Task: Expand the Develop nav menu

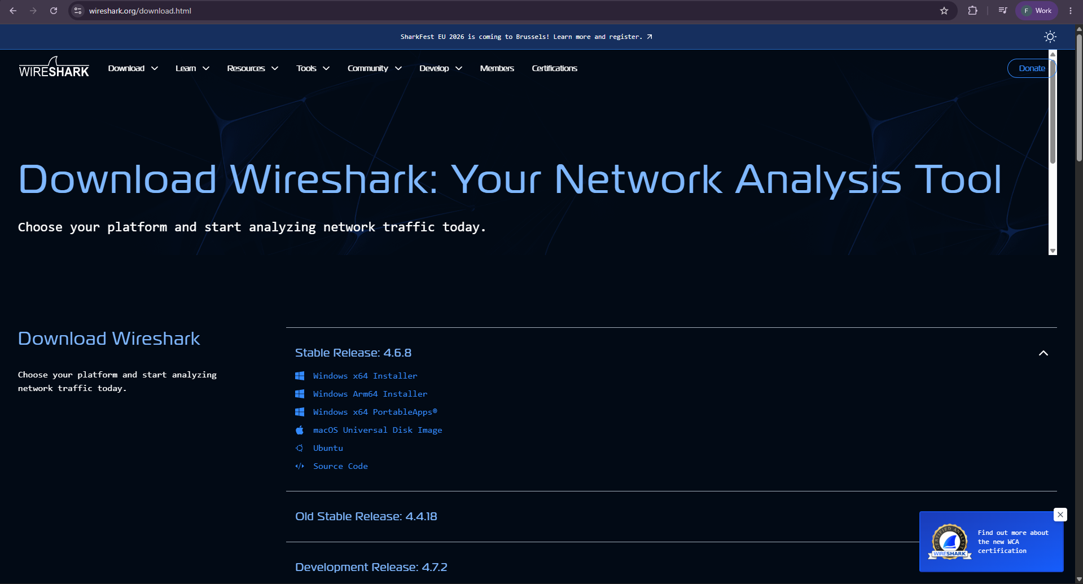Action: pyautogui.click(x=441, y=68)
